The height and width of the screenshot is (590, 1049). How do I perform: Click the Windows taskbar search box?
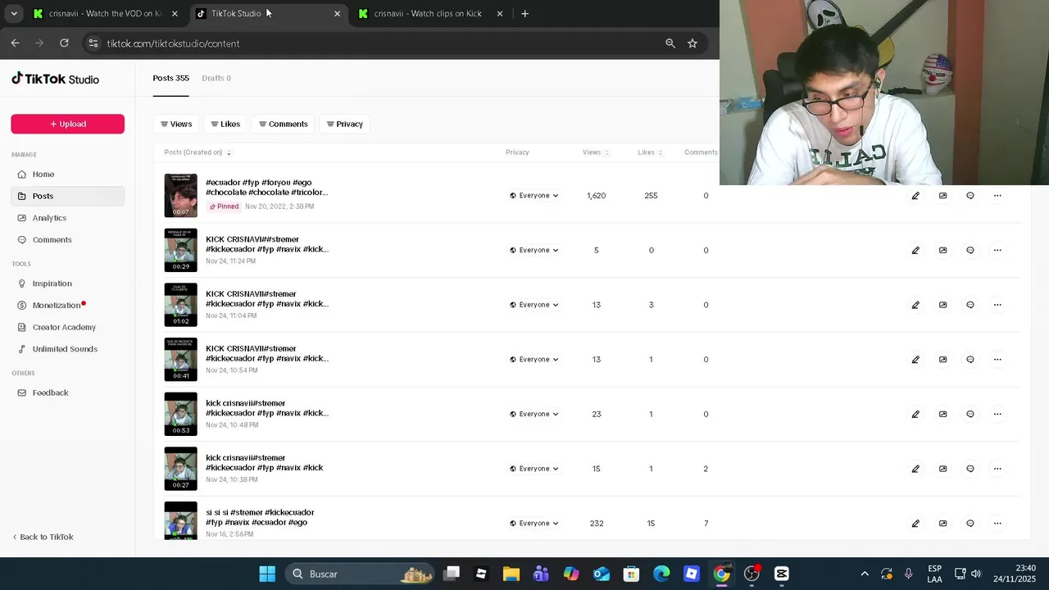pyautogui.click(x=360, y=574)
